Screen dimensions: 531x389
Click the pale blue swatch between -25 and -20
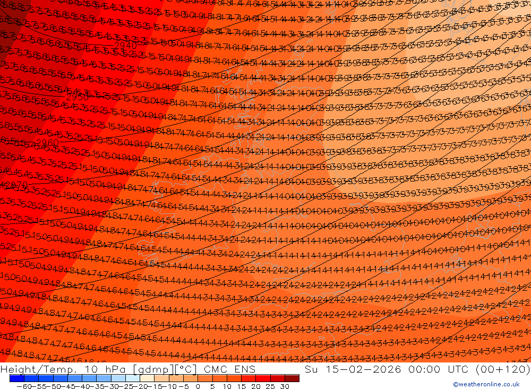132,378
